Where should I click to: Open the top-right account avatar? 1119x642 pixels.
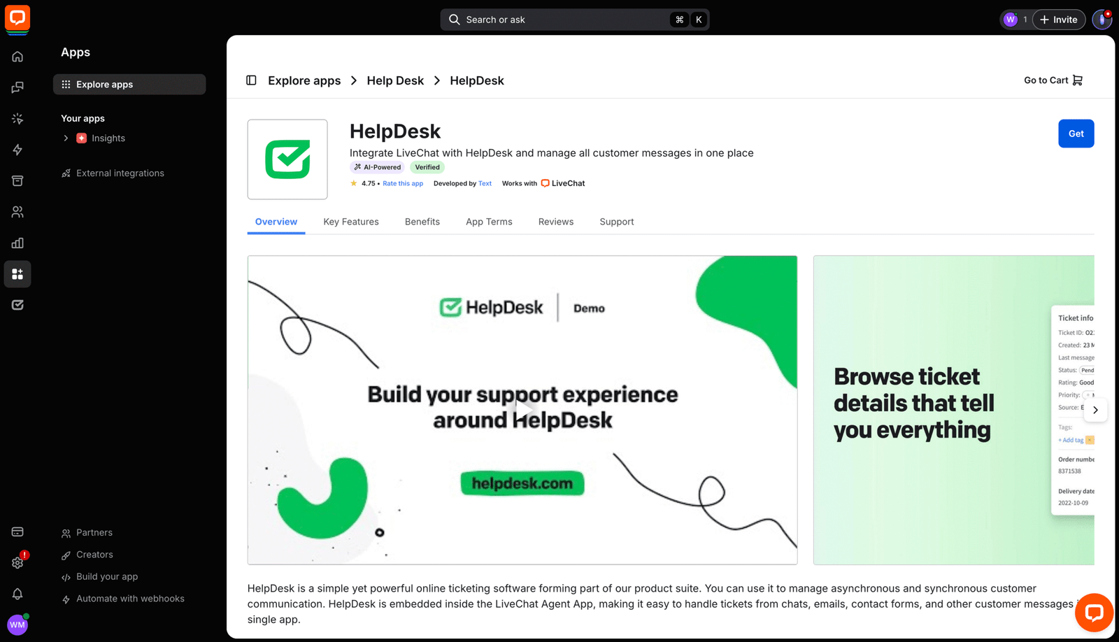coord(1102,20)
